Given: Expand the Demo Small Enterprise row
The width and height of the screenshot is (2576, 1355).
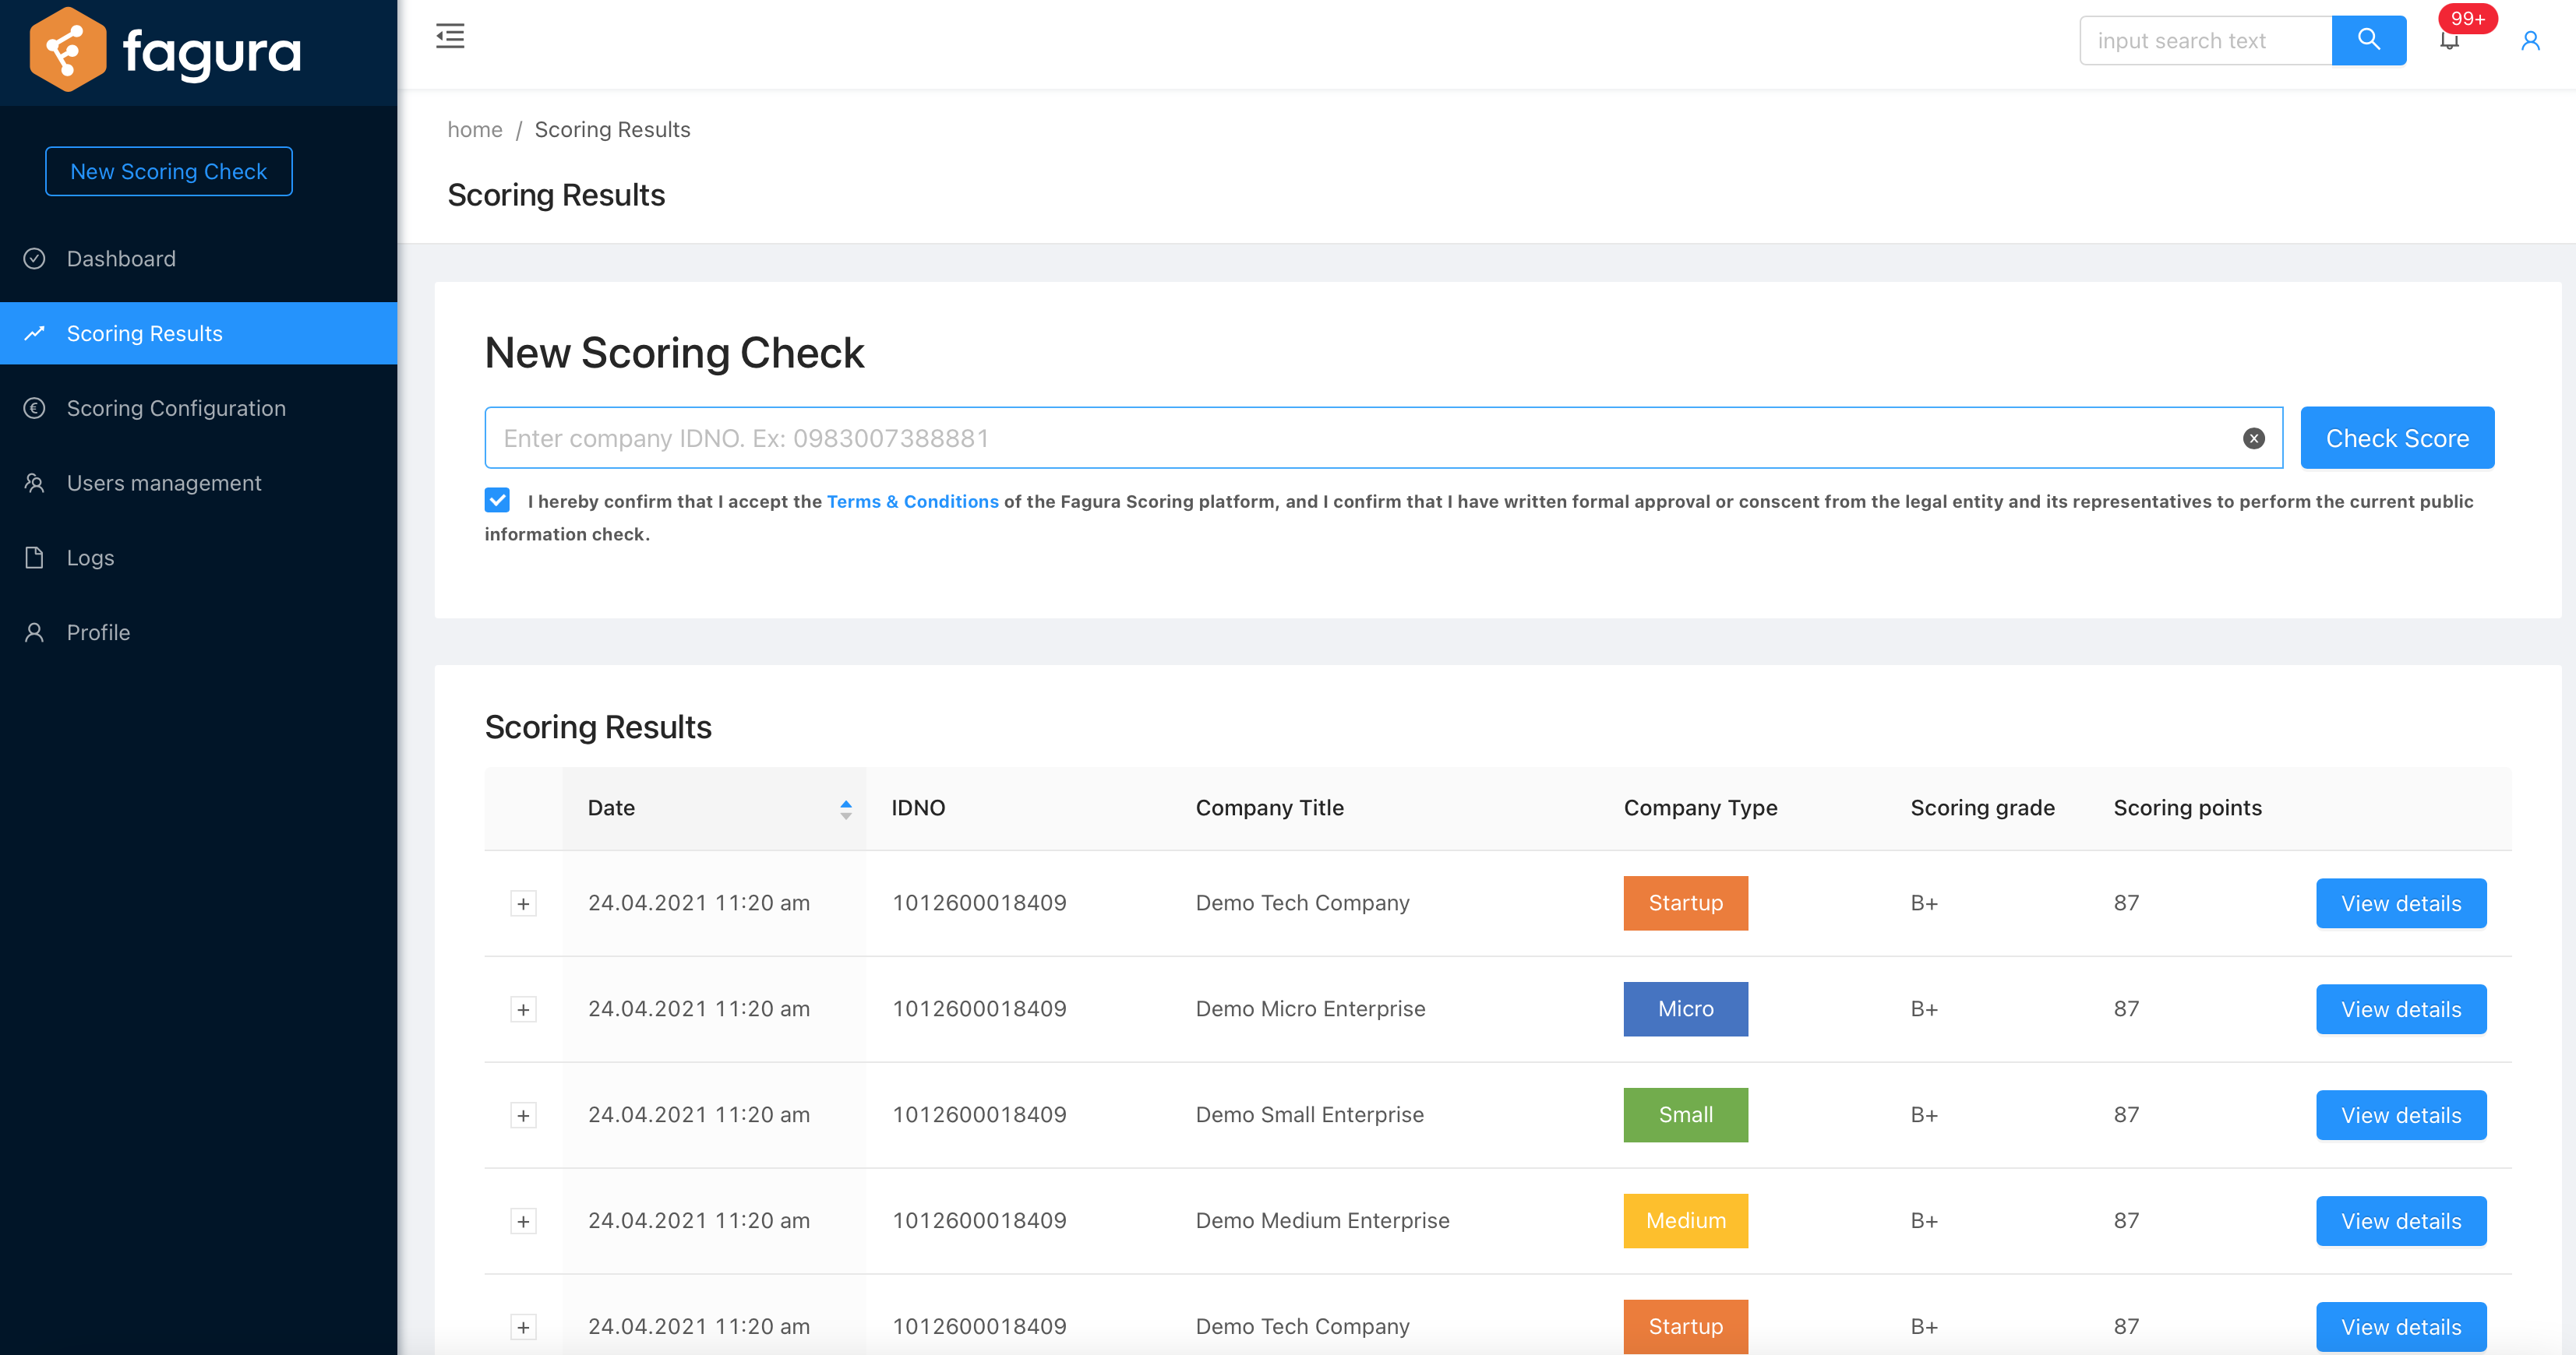Looking at the screenshot, I should tap(523, 1115).
